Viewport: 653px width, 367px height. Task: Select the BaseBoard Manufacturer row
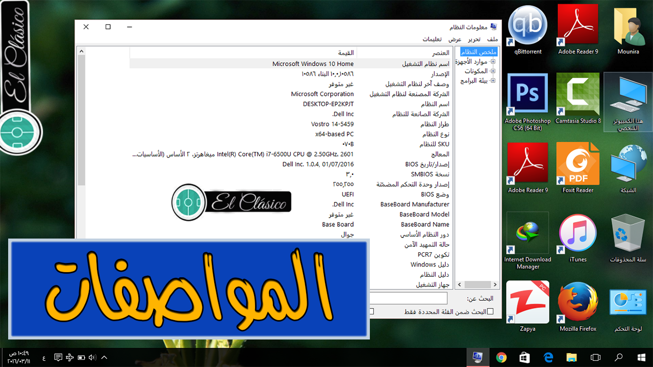291,204
